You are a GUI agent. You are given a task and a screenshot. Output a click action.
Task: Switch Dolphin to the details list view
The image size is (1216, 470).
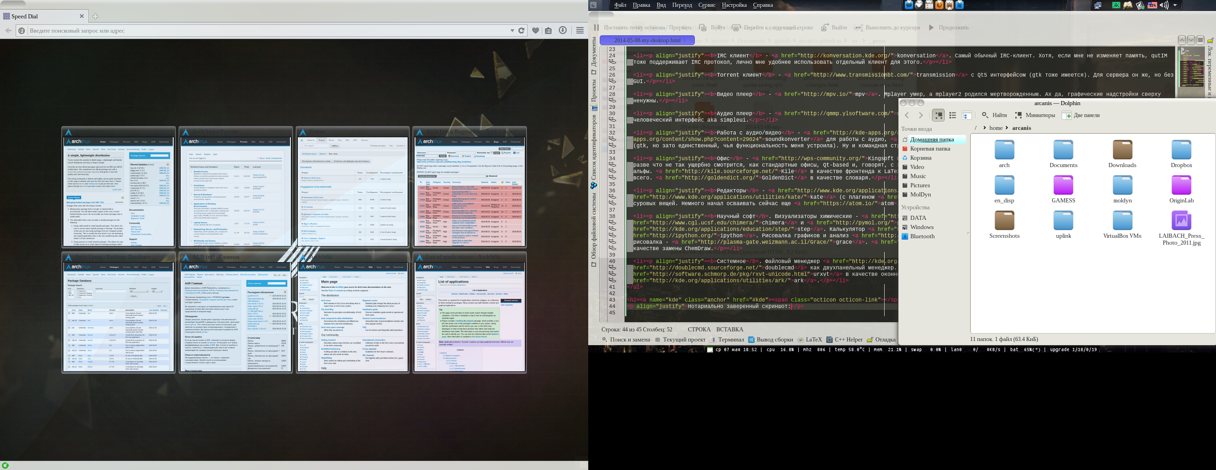pos(952,116)
